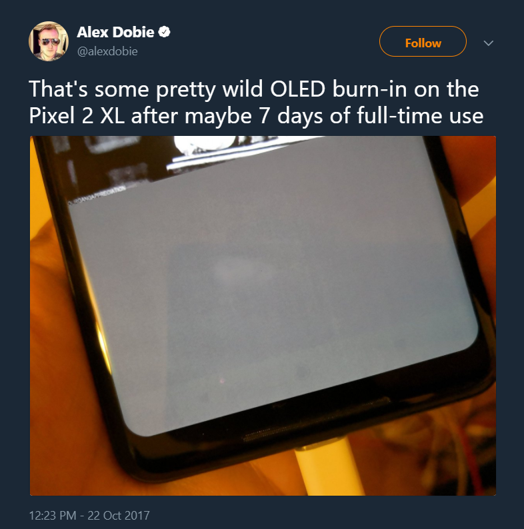Open Alex Dobie's profile avatar
This screenshot has width=524, height=529.
click(x=49, y=42)
